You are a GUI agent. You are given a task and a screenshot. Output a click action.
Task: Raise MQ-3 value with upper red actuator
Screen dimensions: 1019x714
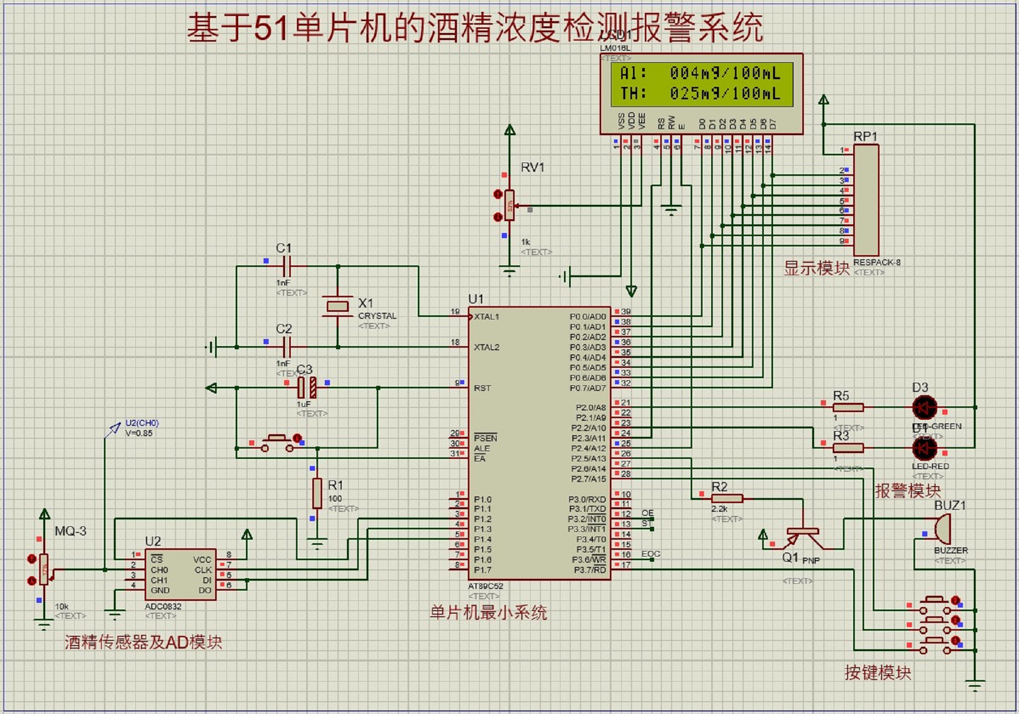click(x=32, y=559)
